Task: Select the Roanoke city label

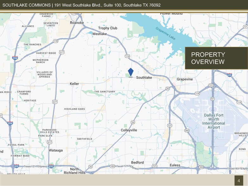Action: [x=77, y=23]
